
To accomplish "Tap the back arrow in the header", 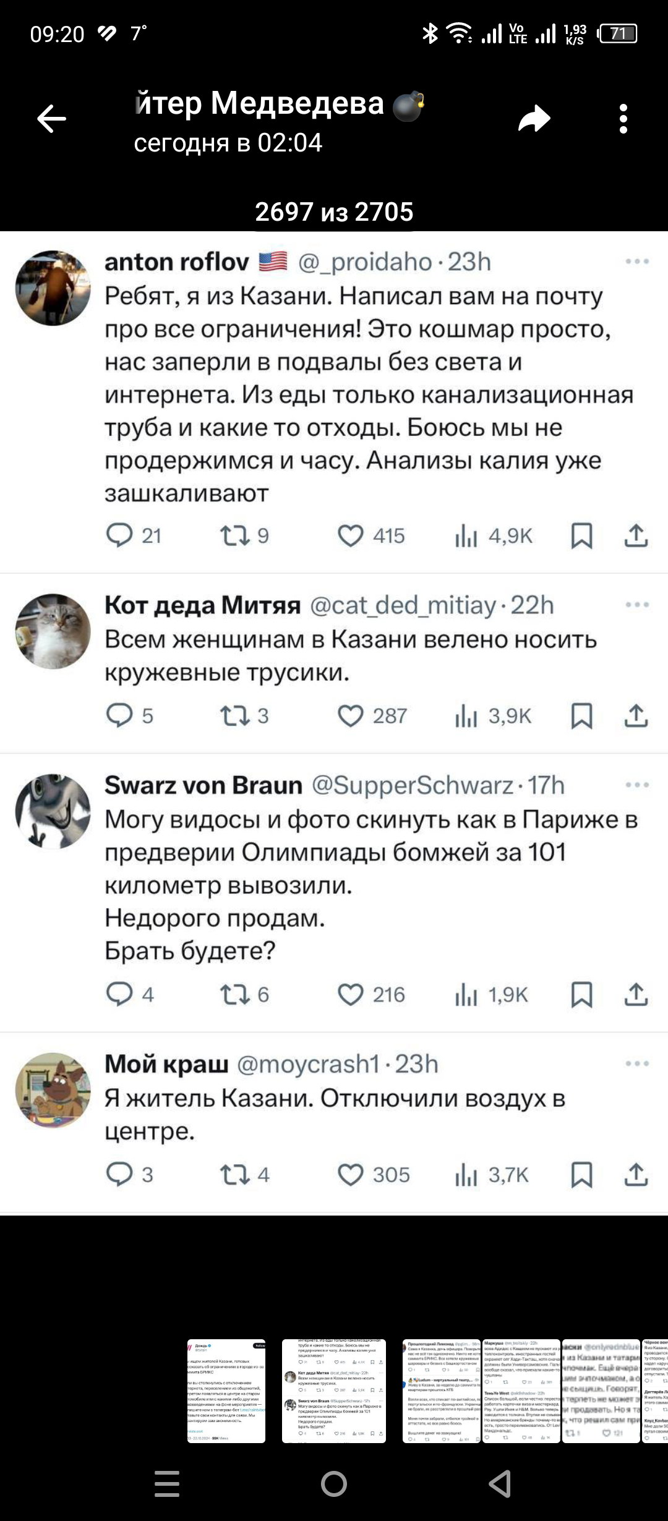I will tap(52, 119).
